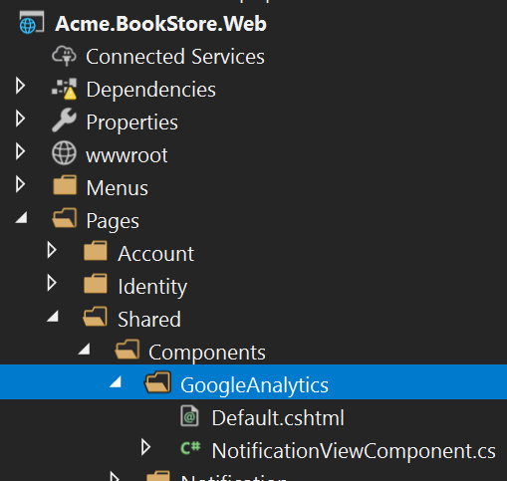Click the C# icon of NotificationViewComponent.cs

(x=190, y=448)
